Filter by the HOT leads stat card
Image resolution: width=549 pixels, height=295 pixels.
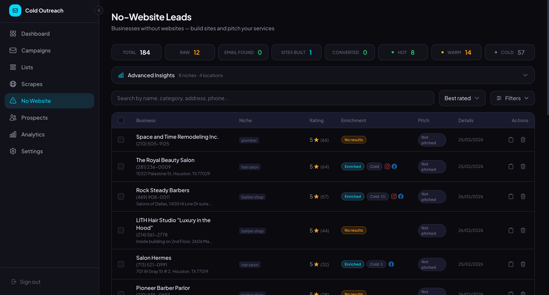[403, 52]
